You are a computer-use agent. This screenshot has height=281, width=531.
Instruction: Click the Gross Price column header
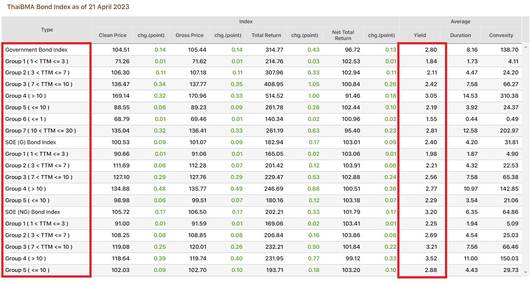(x=189, y=35)
